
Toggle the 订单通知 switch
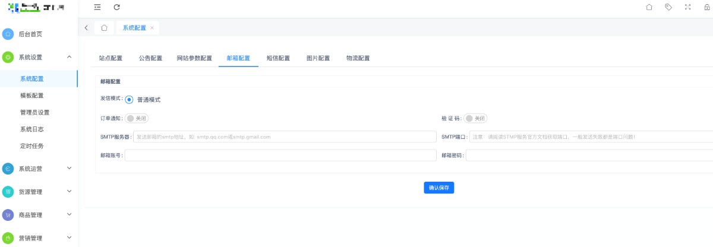[x=136, y=118]
